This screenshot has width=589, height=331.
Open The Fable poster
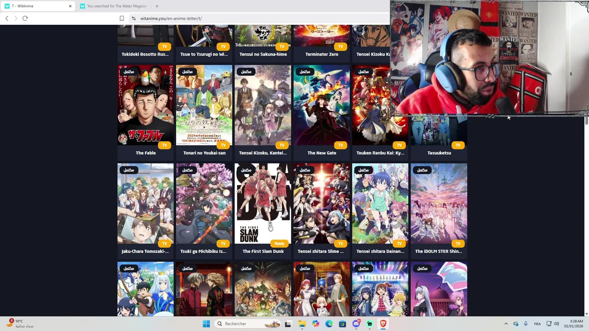click(145, 105)
